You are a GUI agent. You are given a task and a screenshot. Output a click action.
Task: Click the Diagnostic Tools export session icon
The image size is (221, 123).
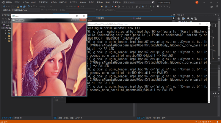tap(183, 19)
